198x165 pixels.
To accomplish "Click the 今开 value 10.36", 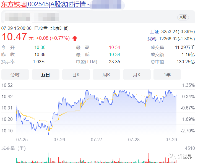I will (x=40, y=47).
